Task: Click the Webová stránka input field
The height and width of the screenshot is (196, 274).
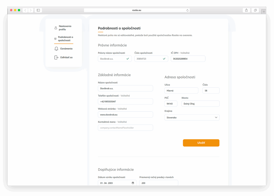Action: click(x=125, y=115)
